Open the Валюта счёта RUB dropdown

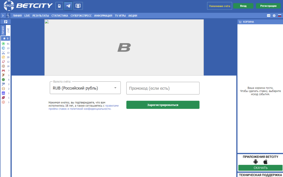coord(85,88)
